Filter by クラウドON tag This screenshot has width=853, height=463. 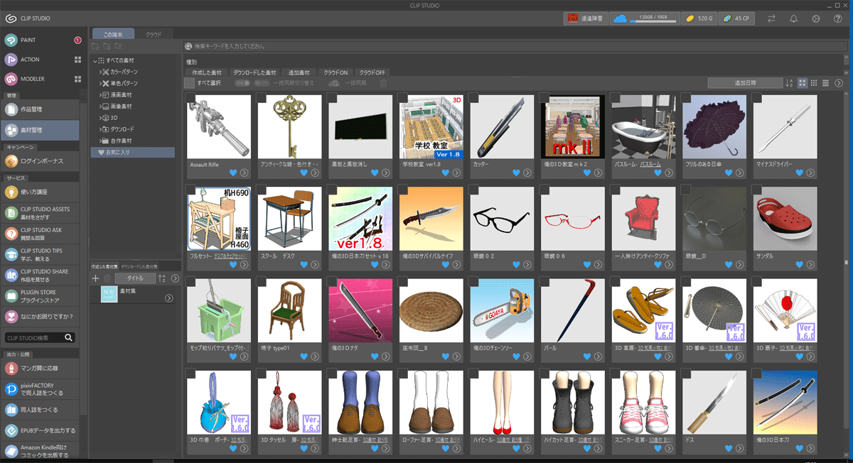[336, 72]
